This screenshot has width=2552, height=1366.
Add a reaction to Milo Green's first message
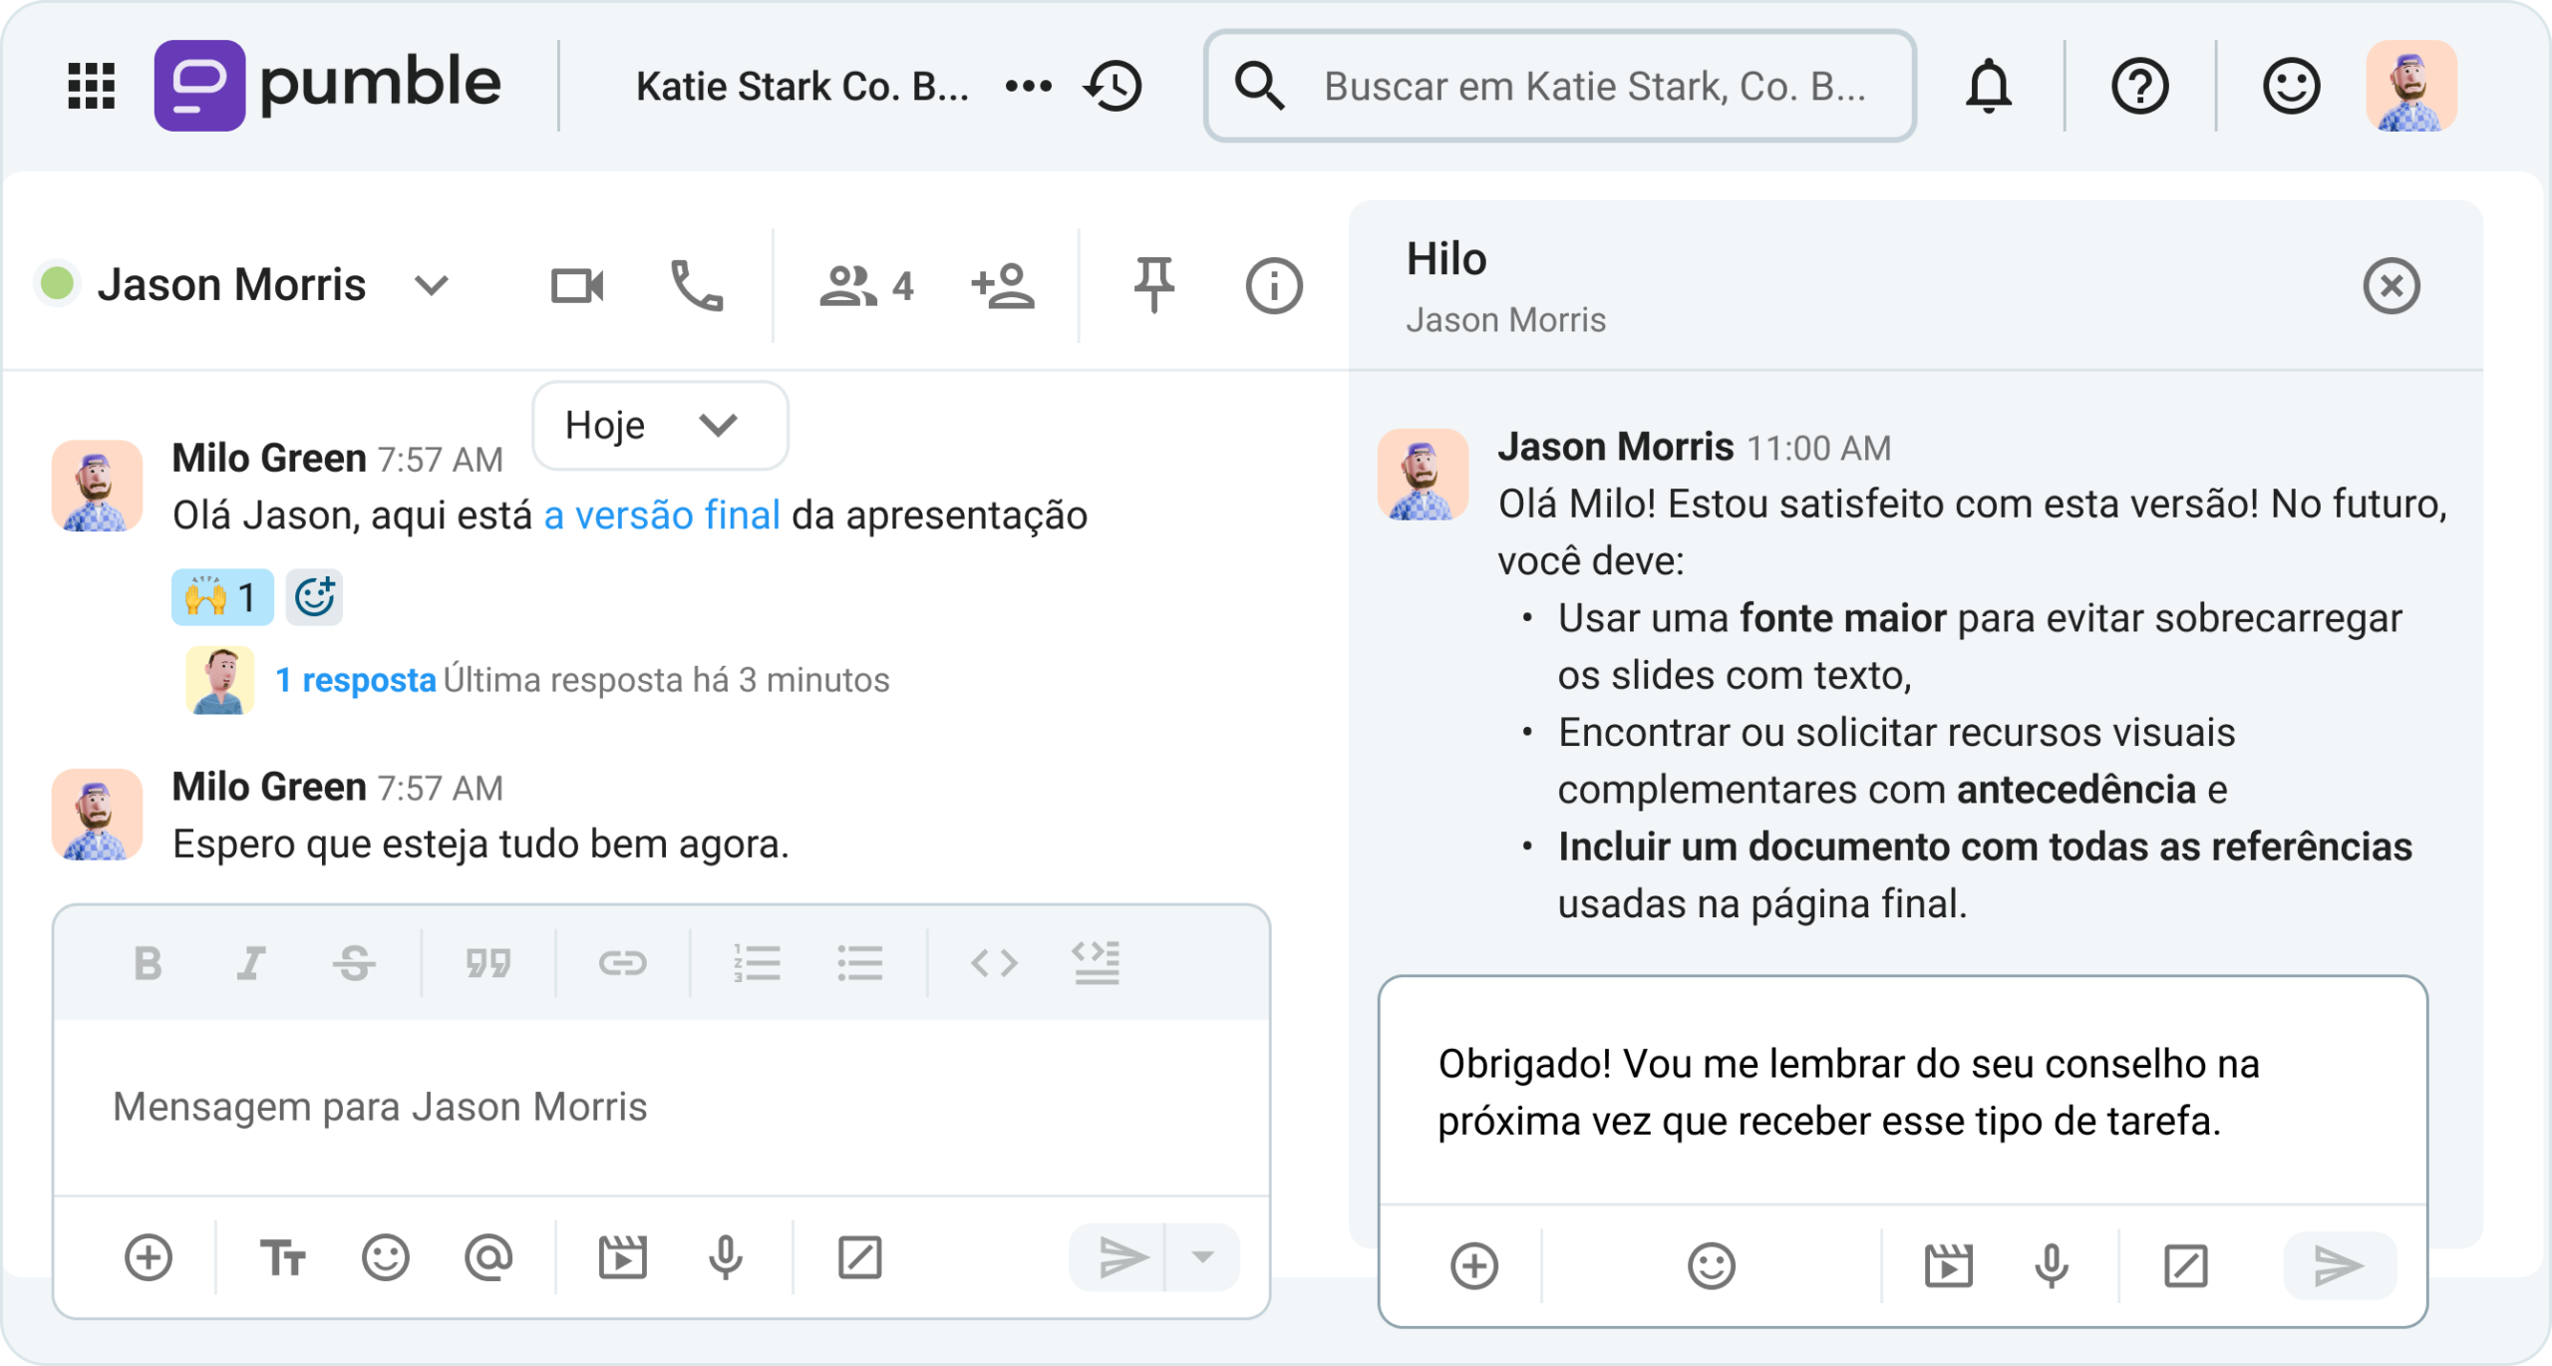314,596
